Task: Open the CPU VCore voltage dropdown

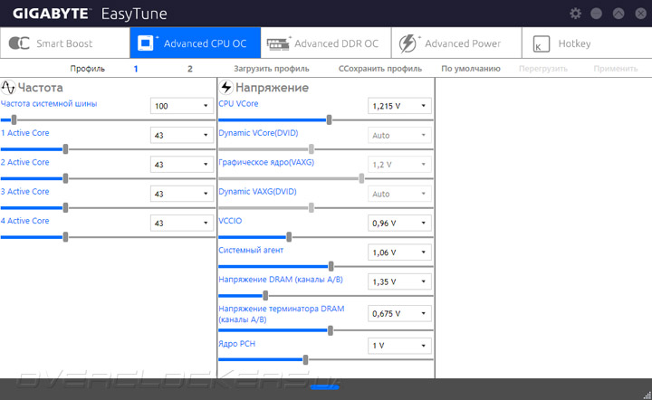Action: (x=399, y=106)
